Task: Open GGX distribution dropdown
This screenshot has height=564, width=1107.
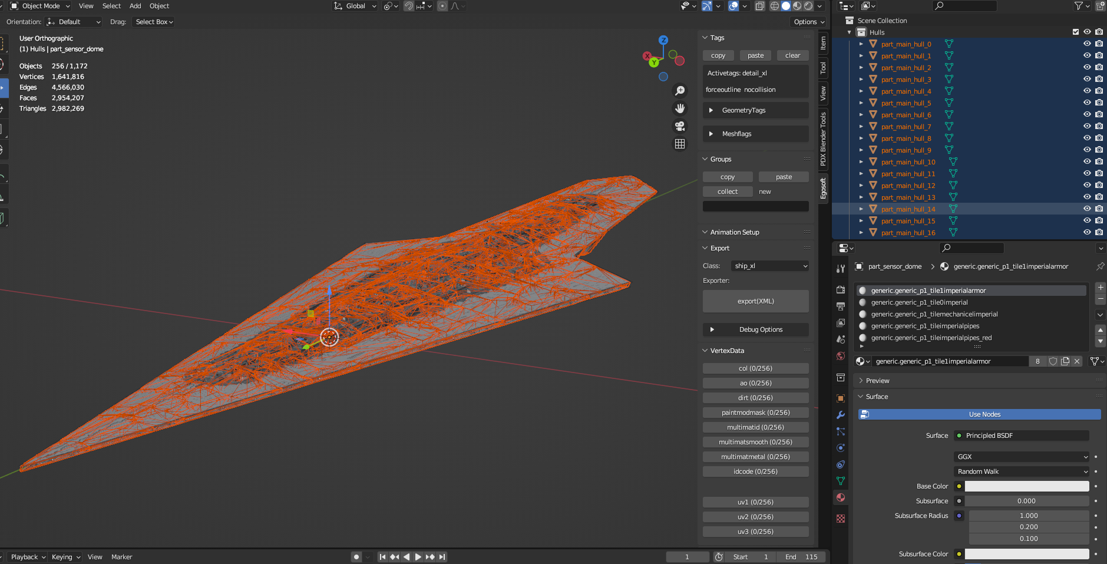Action: 1022,457
